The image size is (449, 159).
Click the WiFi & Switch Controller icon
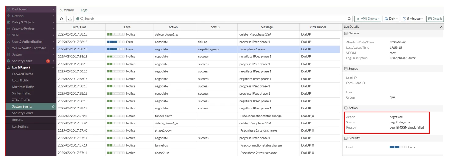click(9, 48)
